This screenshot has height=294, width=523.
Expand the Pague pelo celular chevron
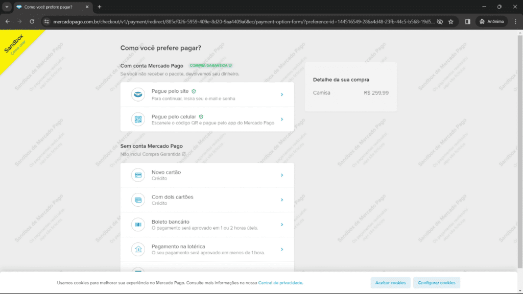282,119
